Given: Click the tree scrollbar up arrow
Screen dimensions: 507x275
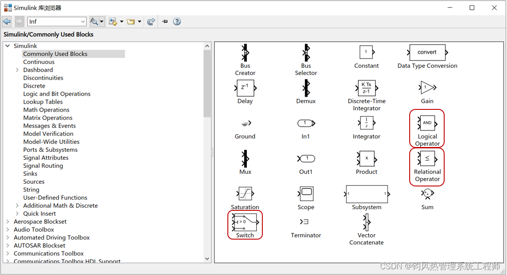Looking at the screenshot, I should pos(207,46).
